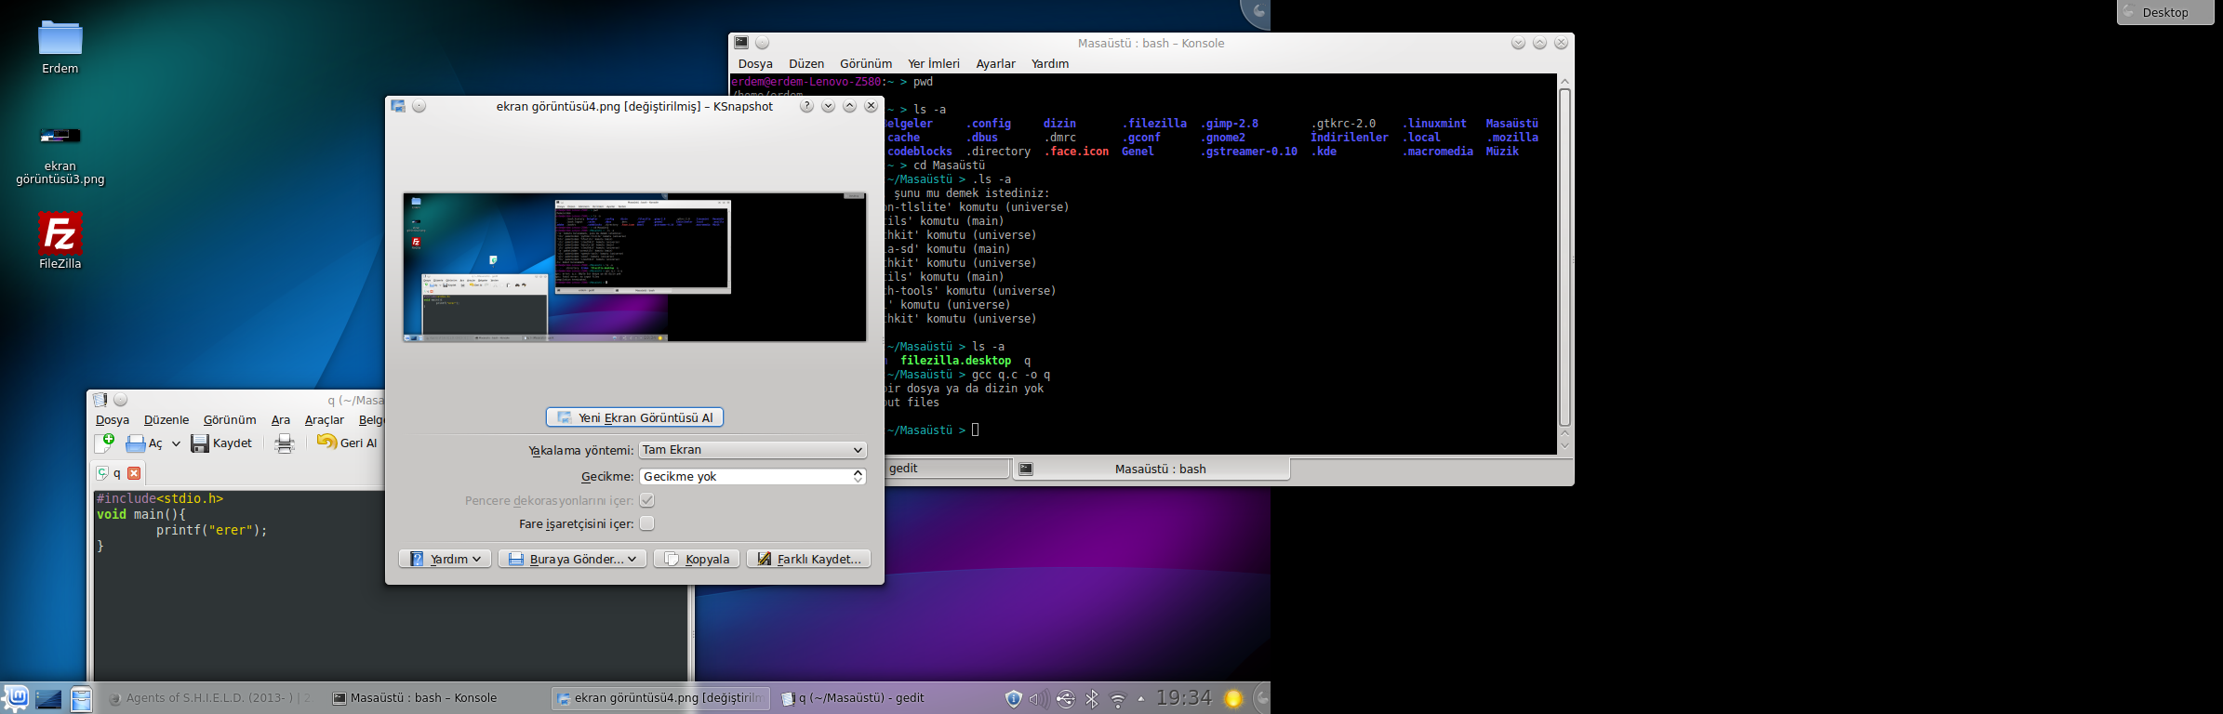2223x714 pixels.
Task: Toggle the Pencere dekorasyonlarını içer checkbox
Action: point(647,500)
